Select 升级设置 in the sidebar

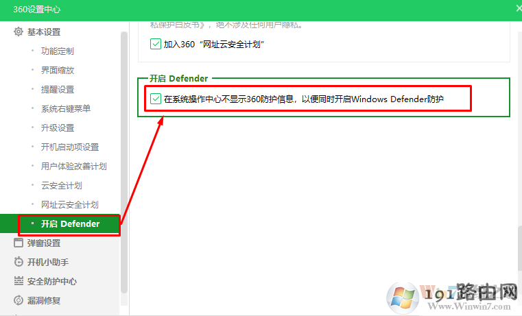click(57, 128)
